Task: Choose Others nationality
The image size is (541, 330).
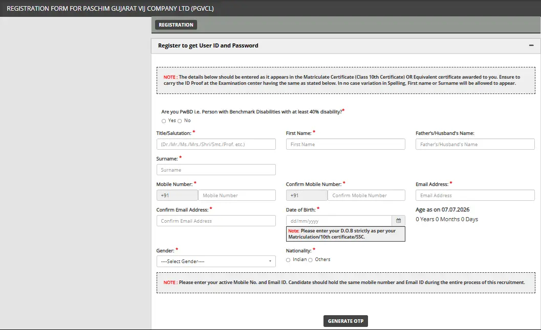Action: pos(311,260)
